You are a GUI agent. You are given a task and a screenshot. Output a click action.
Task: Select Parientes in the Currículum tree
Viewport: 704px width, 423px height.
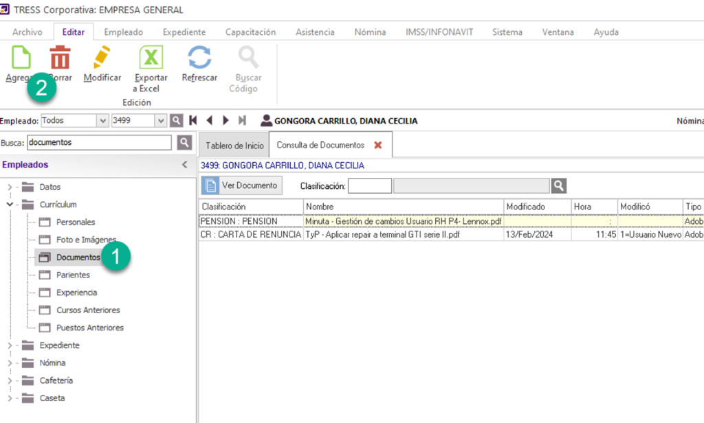[73, 275]
